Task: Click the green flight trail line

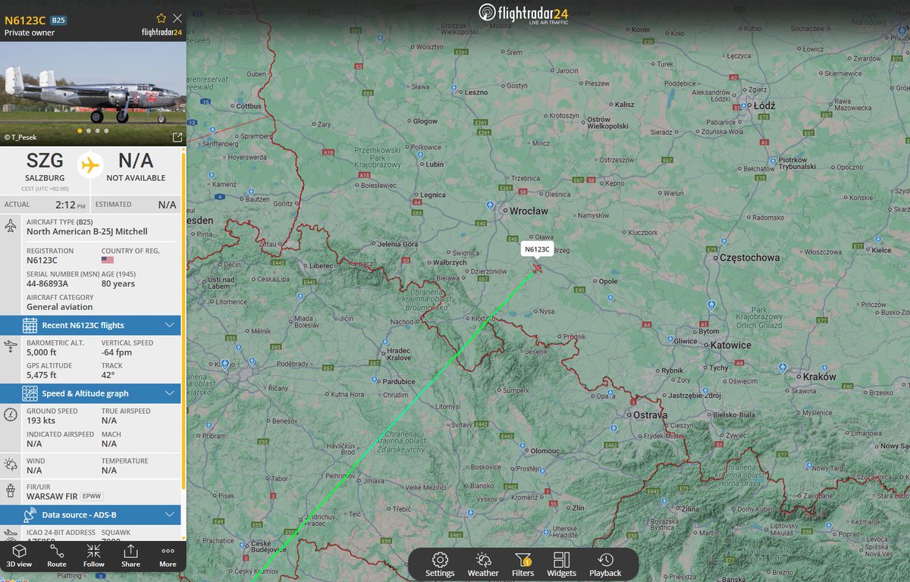Action: click(x=394, y=421)
